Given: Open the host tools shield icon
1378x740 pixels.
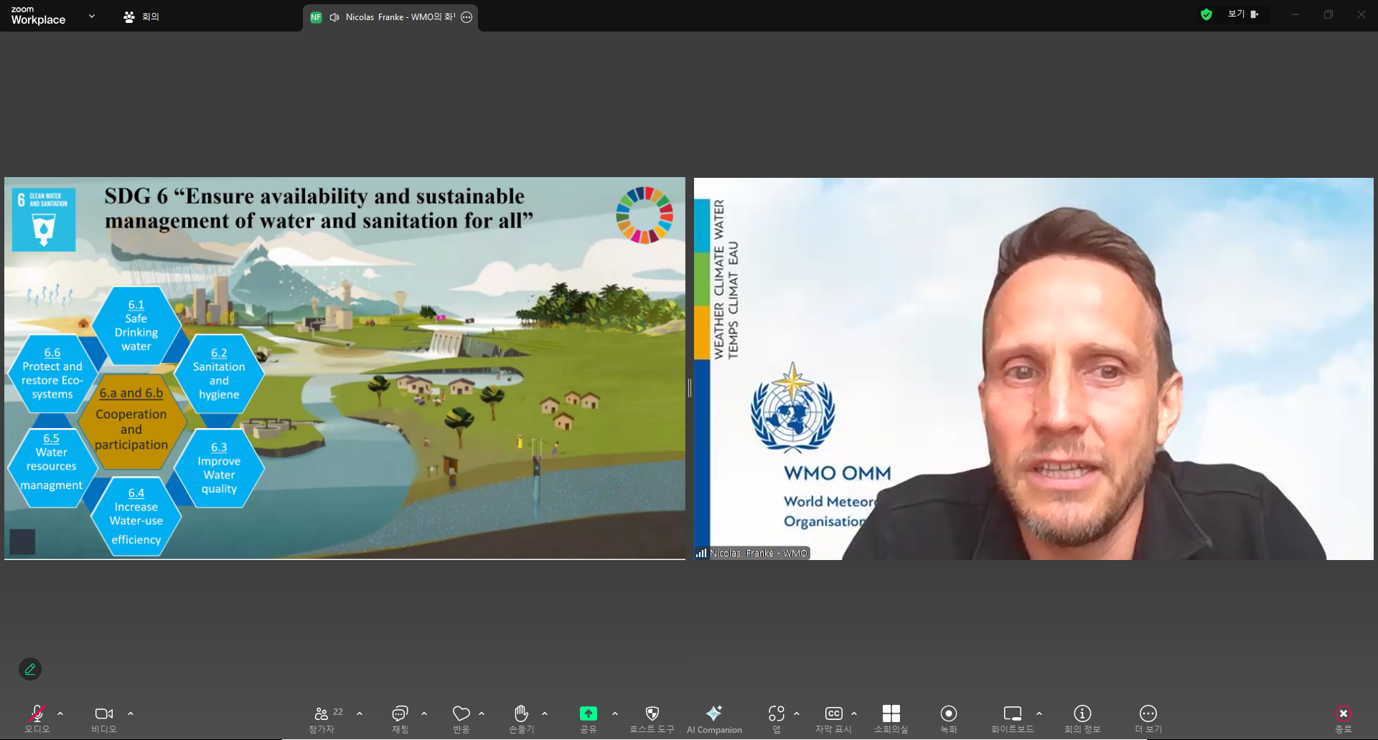Looking at the screenshot, I should tap(652, 713).
